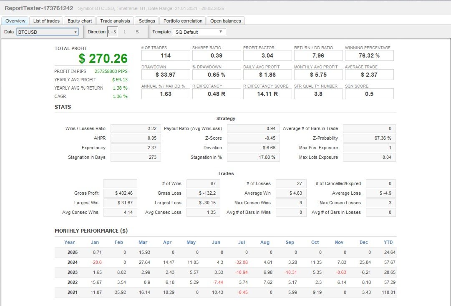The width and height of the screenshot is (451, 306).
Task: Click the ReportTester-173761242 title
Action: click(39, 8)
